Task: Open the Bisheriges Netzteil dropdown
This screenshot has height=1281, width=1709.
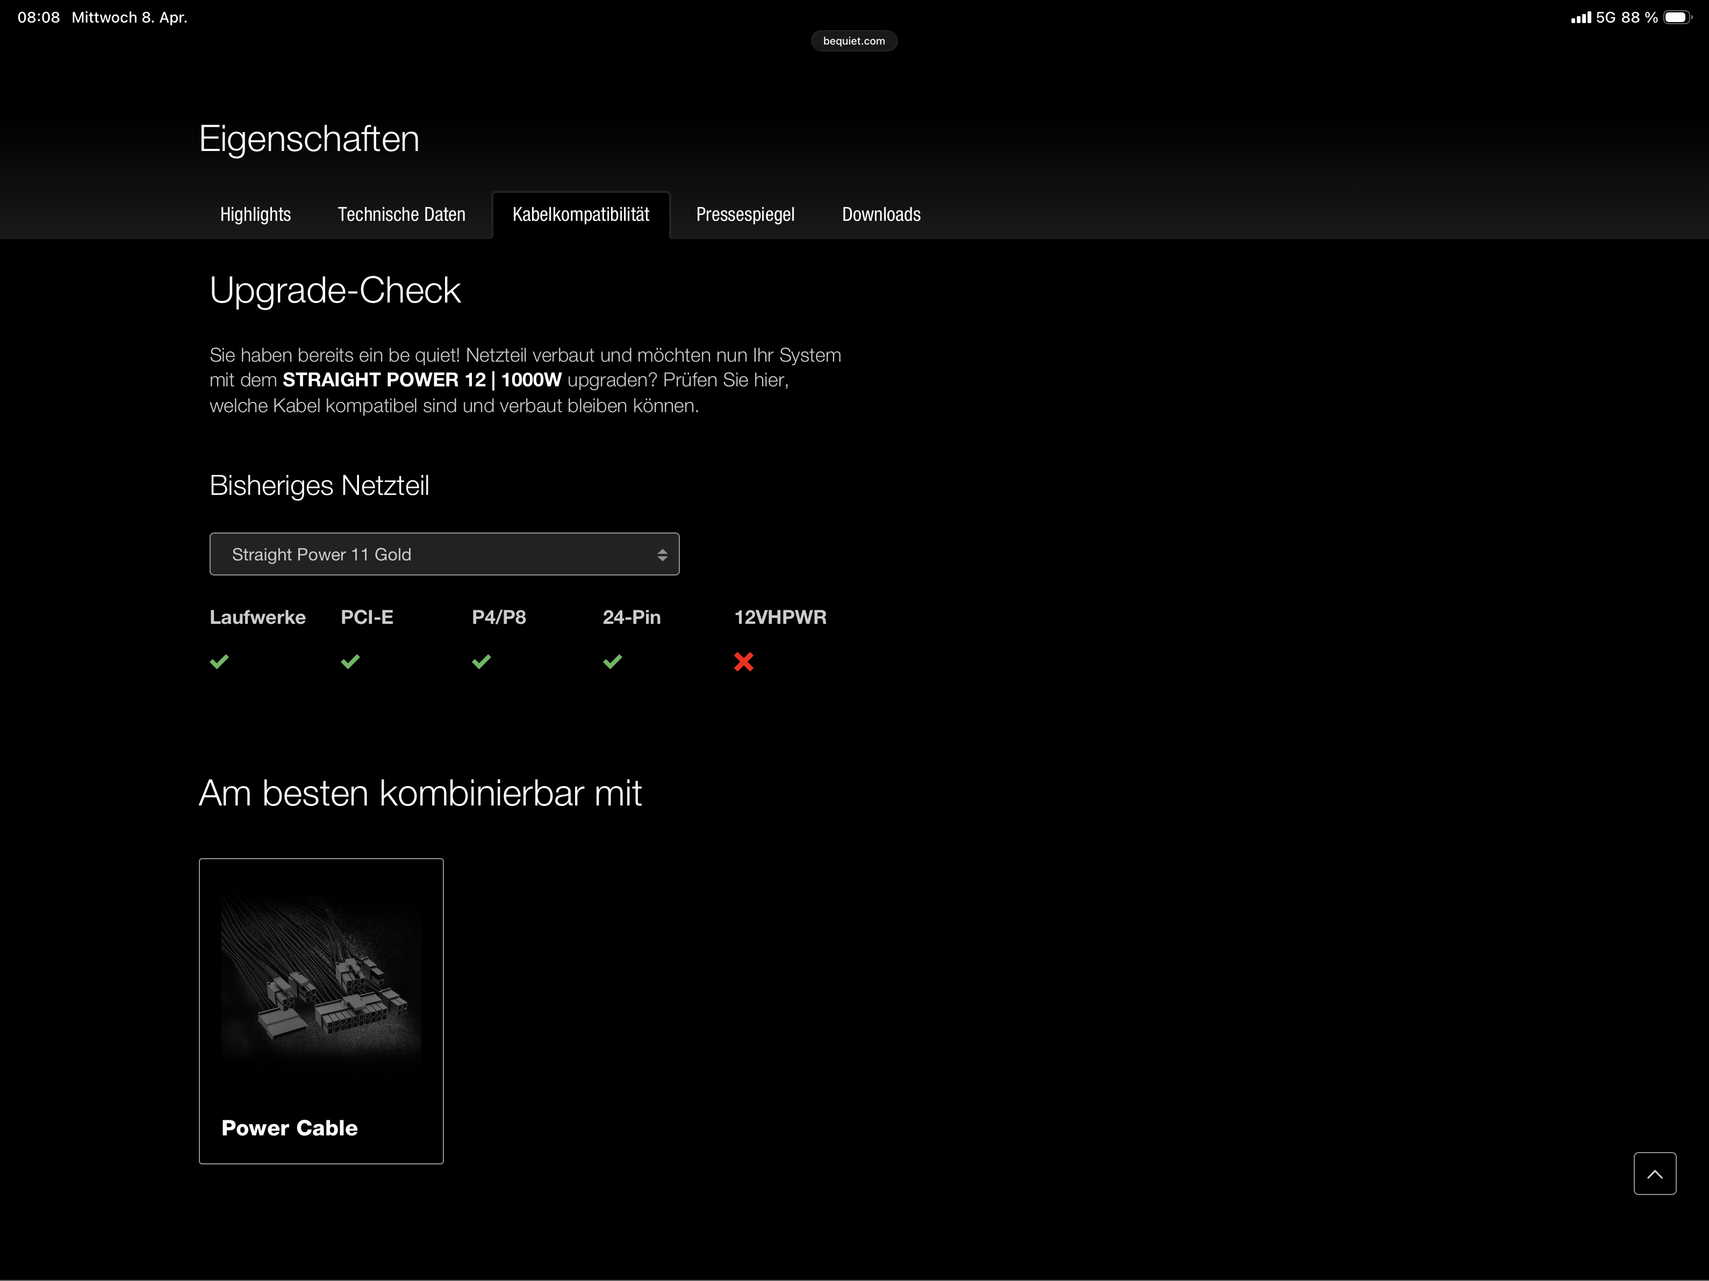Action: [x=443, y=554]
